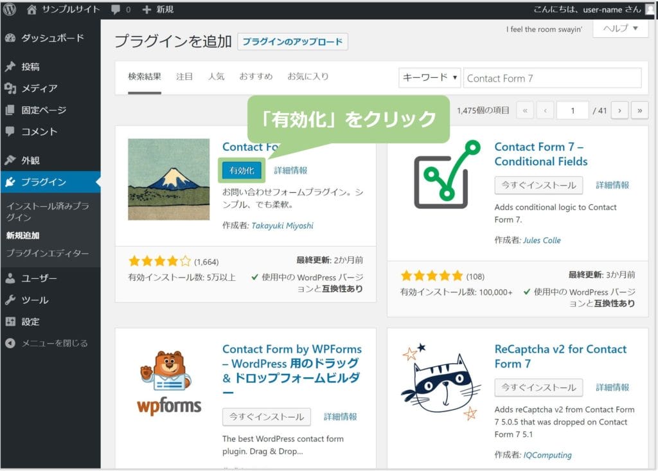Screen dimensions: 658x471
Task: Install Contact Form by WPForms now
Action: (267, 417)
